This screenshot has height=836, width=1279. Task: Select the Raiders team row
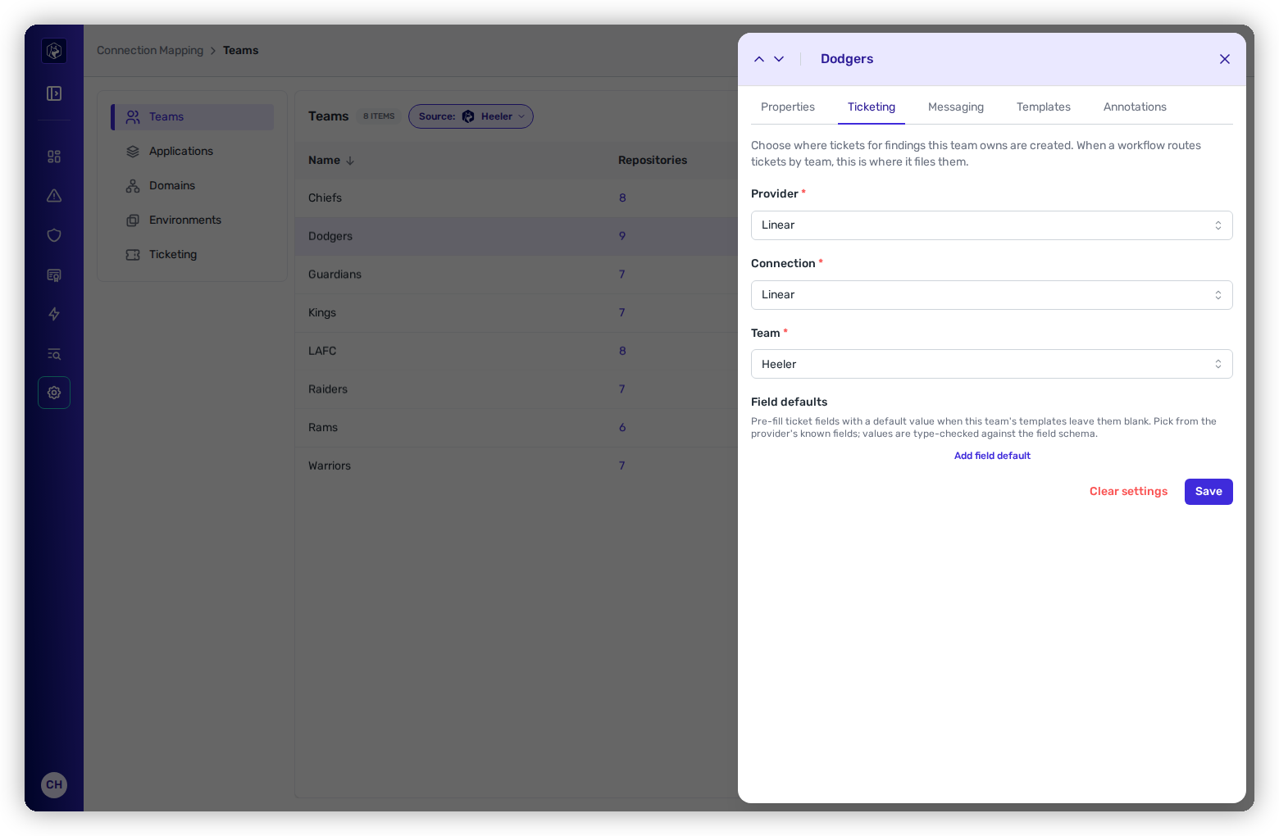[517, 389]
